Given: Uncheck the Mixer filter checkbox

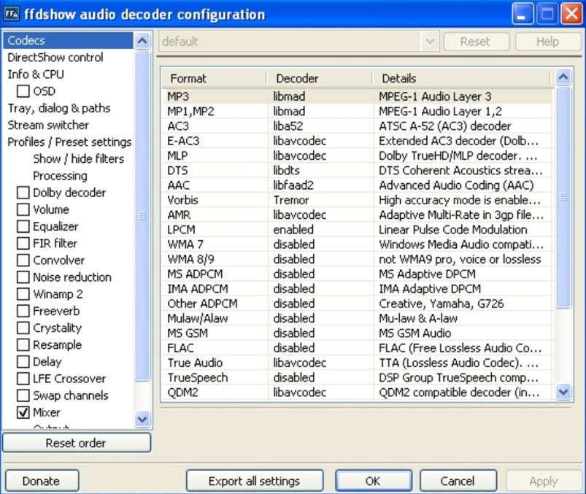Looking at the screenshot, I should coord(23,413).
